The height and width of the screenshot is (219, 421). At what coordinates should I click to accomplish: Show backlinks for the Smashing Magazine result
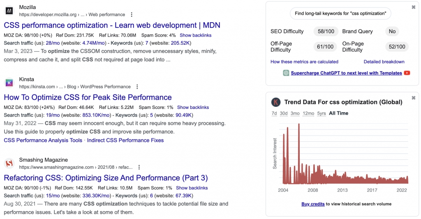[192, 188]
